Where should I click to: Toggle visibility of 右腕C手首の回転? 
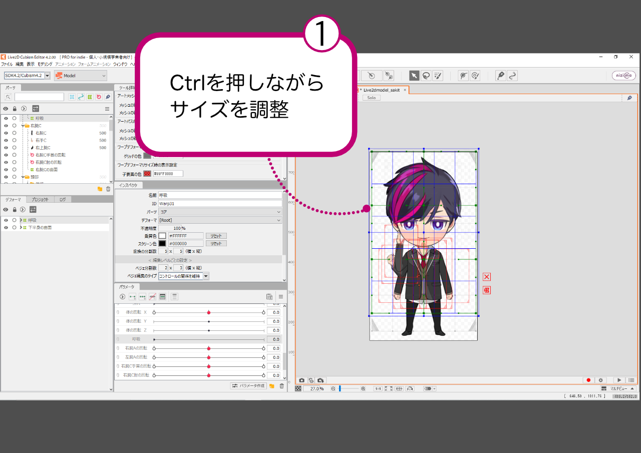[x=6, y=155]
